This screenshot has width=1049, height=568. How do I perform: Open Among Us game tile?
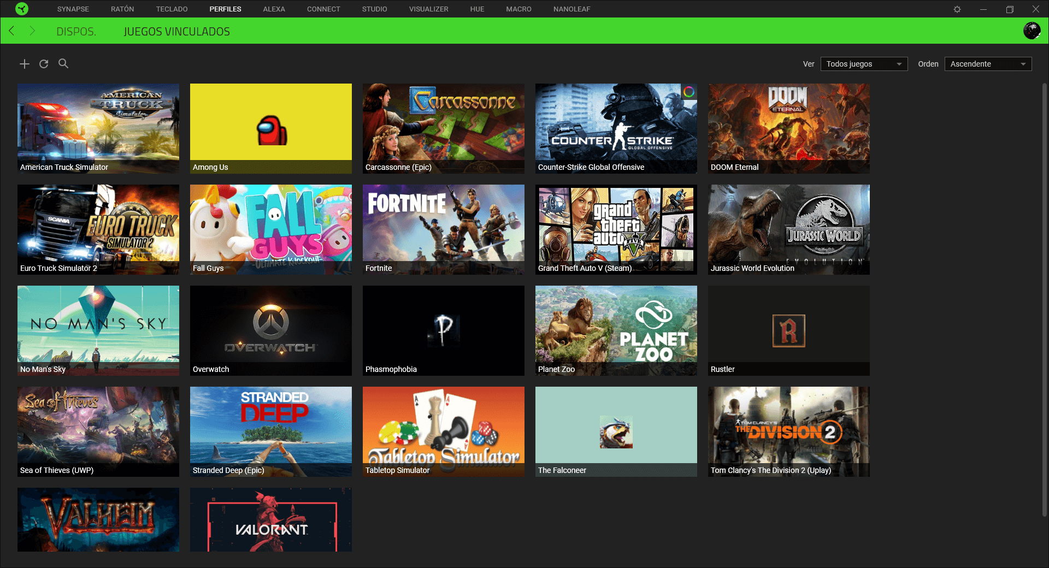coord(271,128)
